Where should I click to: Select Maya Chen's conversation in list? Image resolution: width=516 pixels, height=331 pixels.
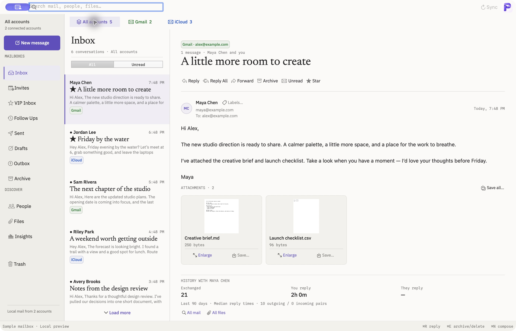(117, 99)
